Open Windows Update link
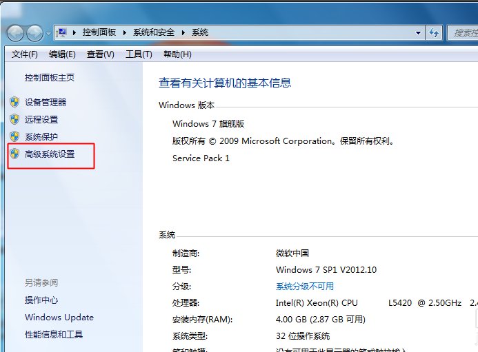This screenshot has height=352, width=478. click(59, 318)
